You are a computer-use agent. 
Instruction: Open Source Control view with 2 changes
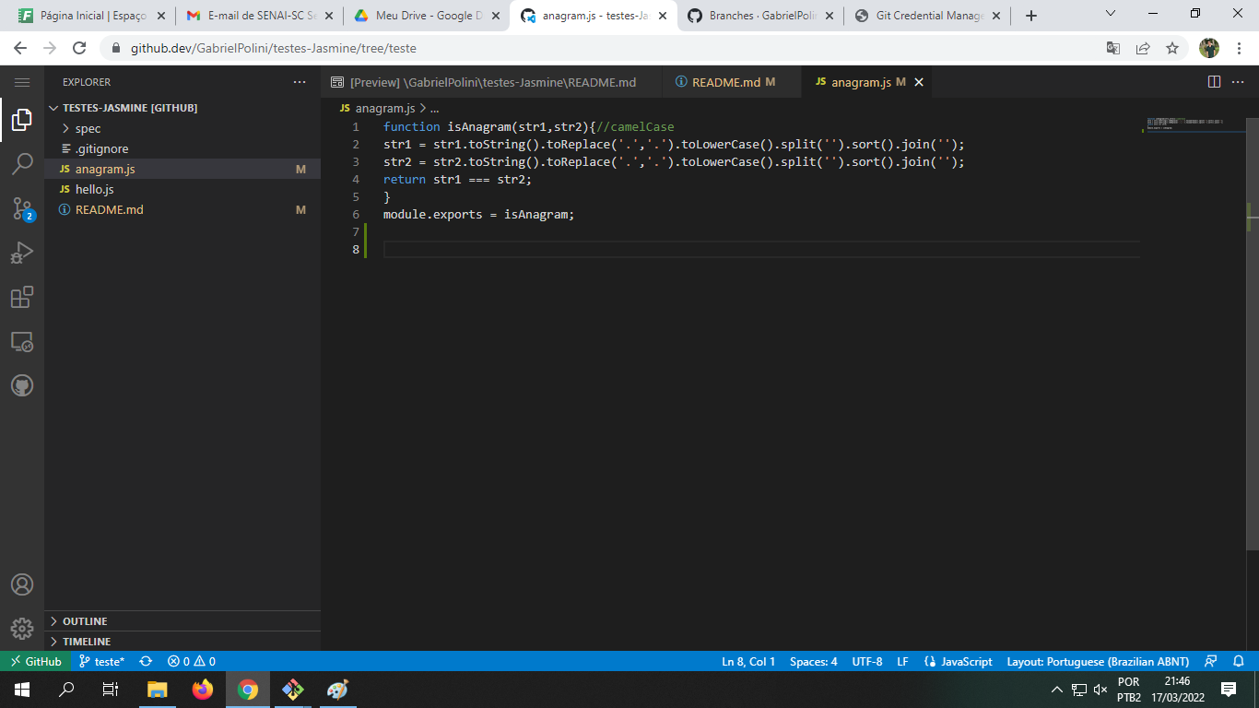(x=22, y=208)
